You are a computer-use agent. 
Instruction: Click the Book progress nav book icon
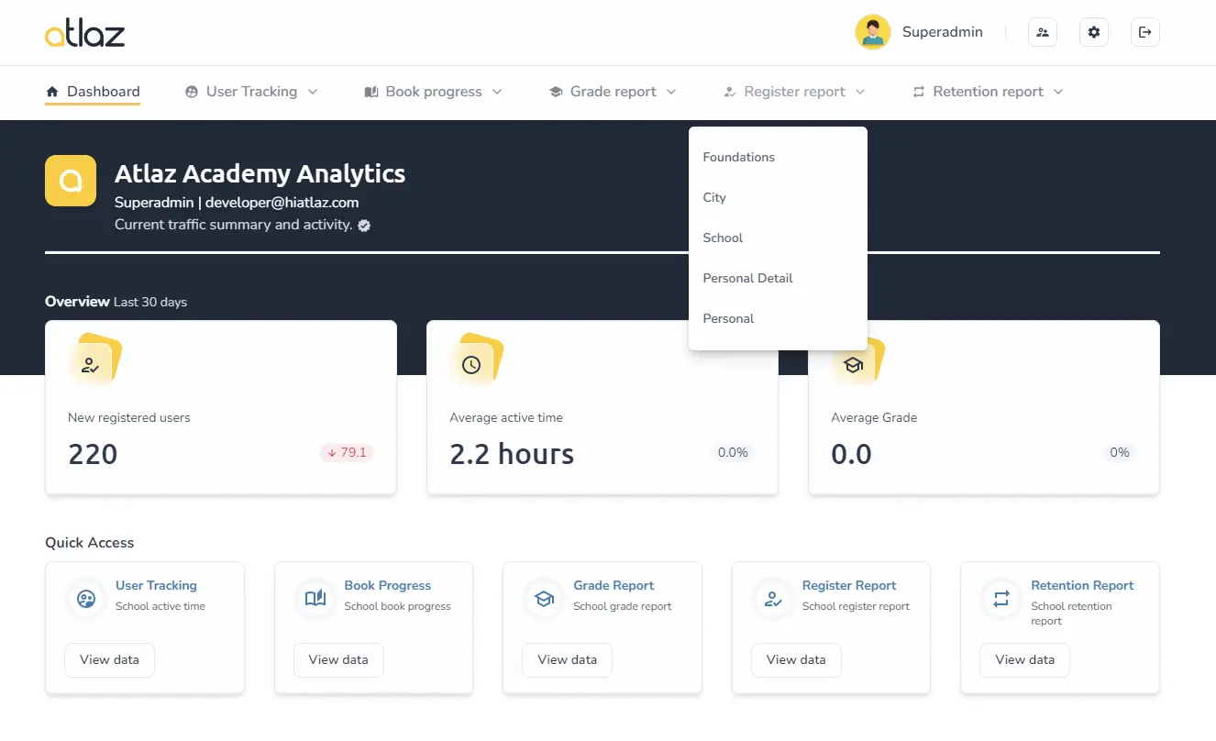(371, 92)
